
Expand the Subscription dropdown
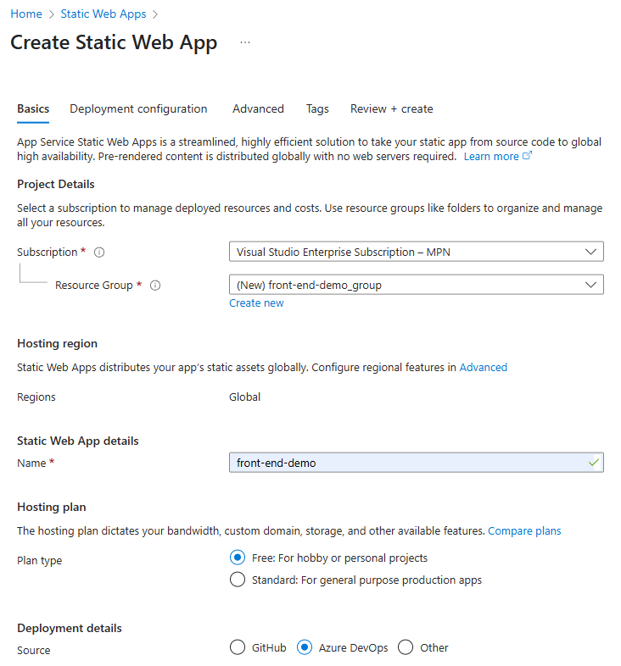coord(417,252)
